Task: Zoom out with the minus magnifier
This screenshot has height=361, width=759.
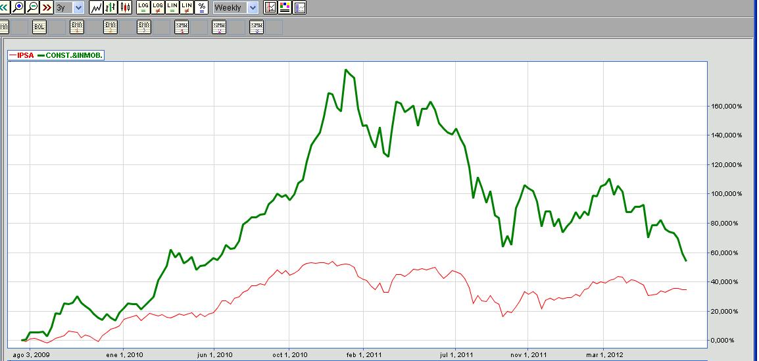Action: click(32, 7)
